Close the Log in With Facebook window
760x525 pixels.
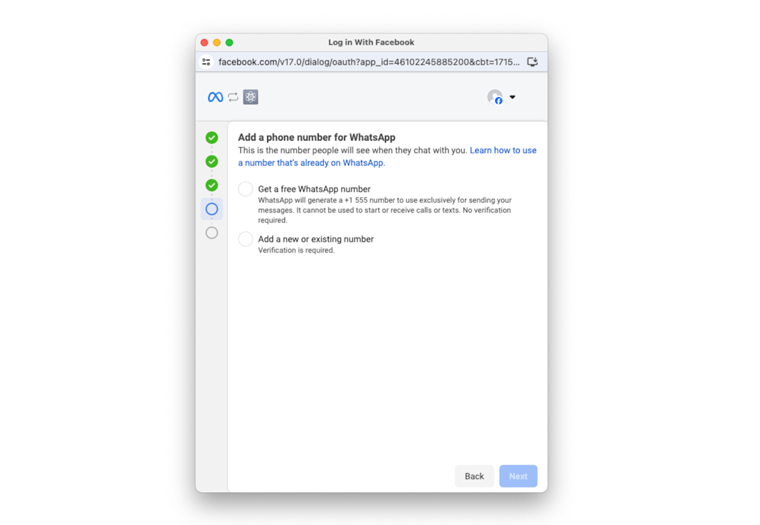204,43
